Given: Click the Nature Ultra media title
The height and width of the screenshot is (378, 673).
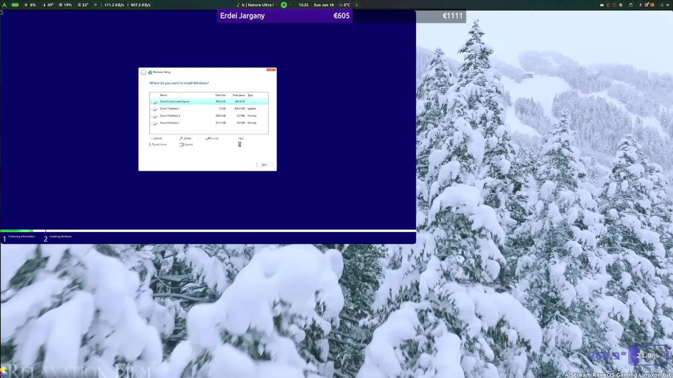Looking at the screenshot, I should [258, 5].
